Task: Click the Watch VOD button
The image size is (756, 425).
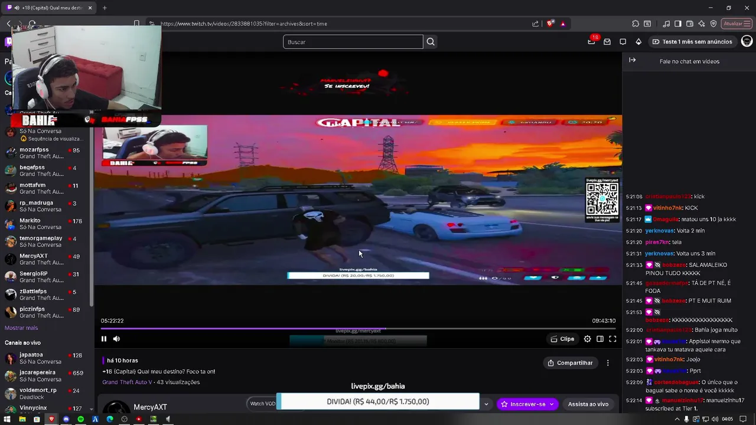Action: [263, 404]
